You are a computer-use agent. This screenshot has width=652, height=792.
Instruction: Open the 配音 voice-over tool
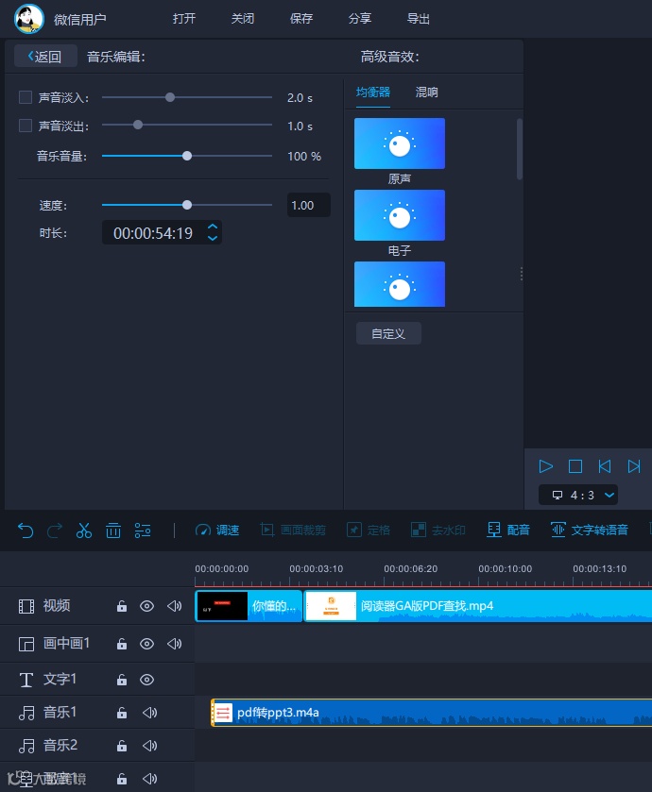click(x=508, y=530)
